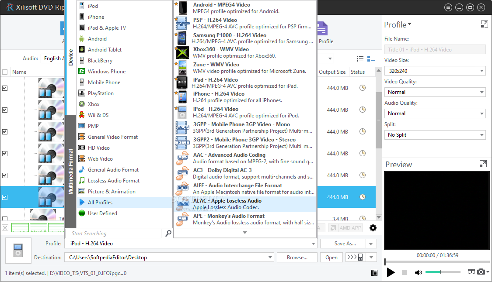Click the preview seek bar
492x282 pixels.
(437, 261)
